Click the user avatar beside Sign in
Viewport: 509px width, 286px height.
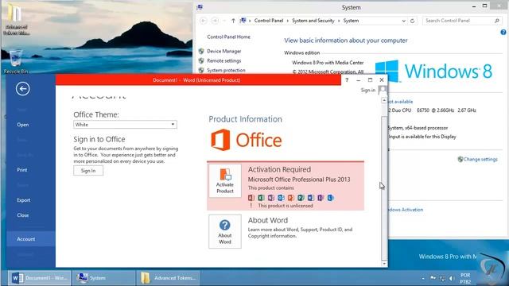tap(383, 90)
